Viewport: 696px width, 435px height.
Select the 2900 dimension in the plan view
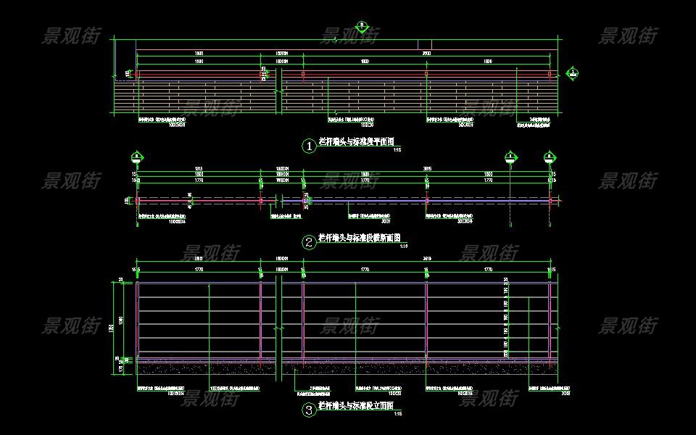(426, 54)
